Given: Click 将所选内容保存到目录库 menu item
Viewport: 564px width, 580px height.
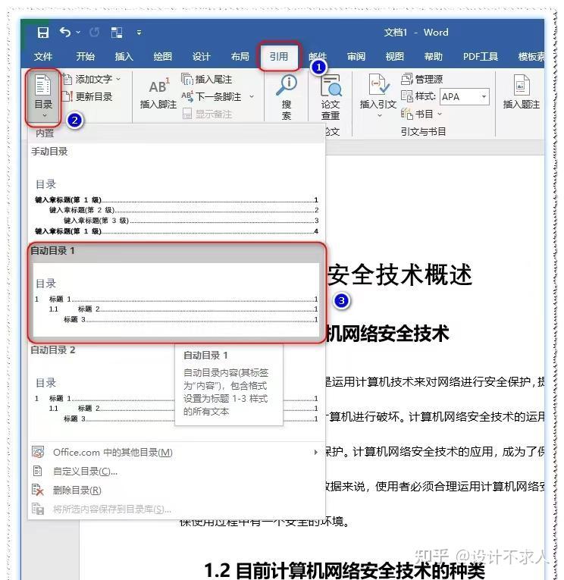Looking at the screenshot, I should pyautogui.click(x=176, y=509).
